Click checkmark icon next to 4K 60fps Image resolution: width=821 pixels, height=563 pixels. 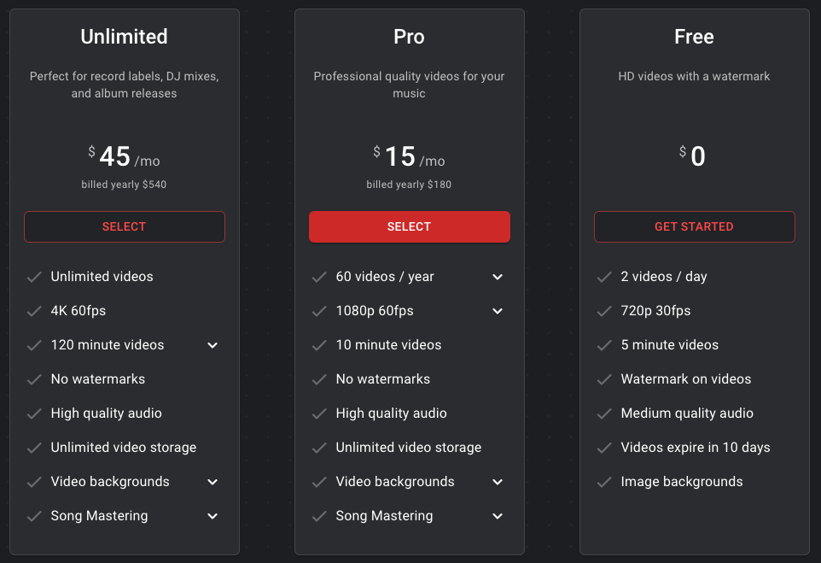click(x=34, y=311)
